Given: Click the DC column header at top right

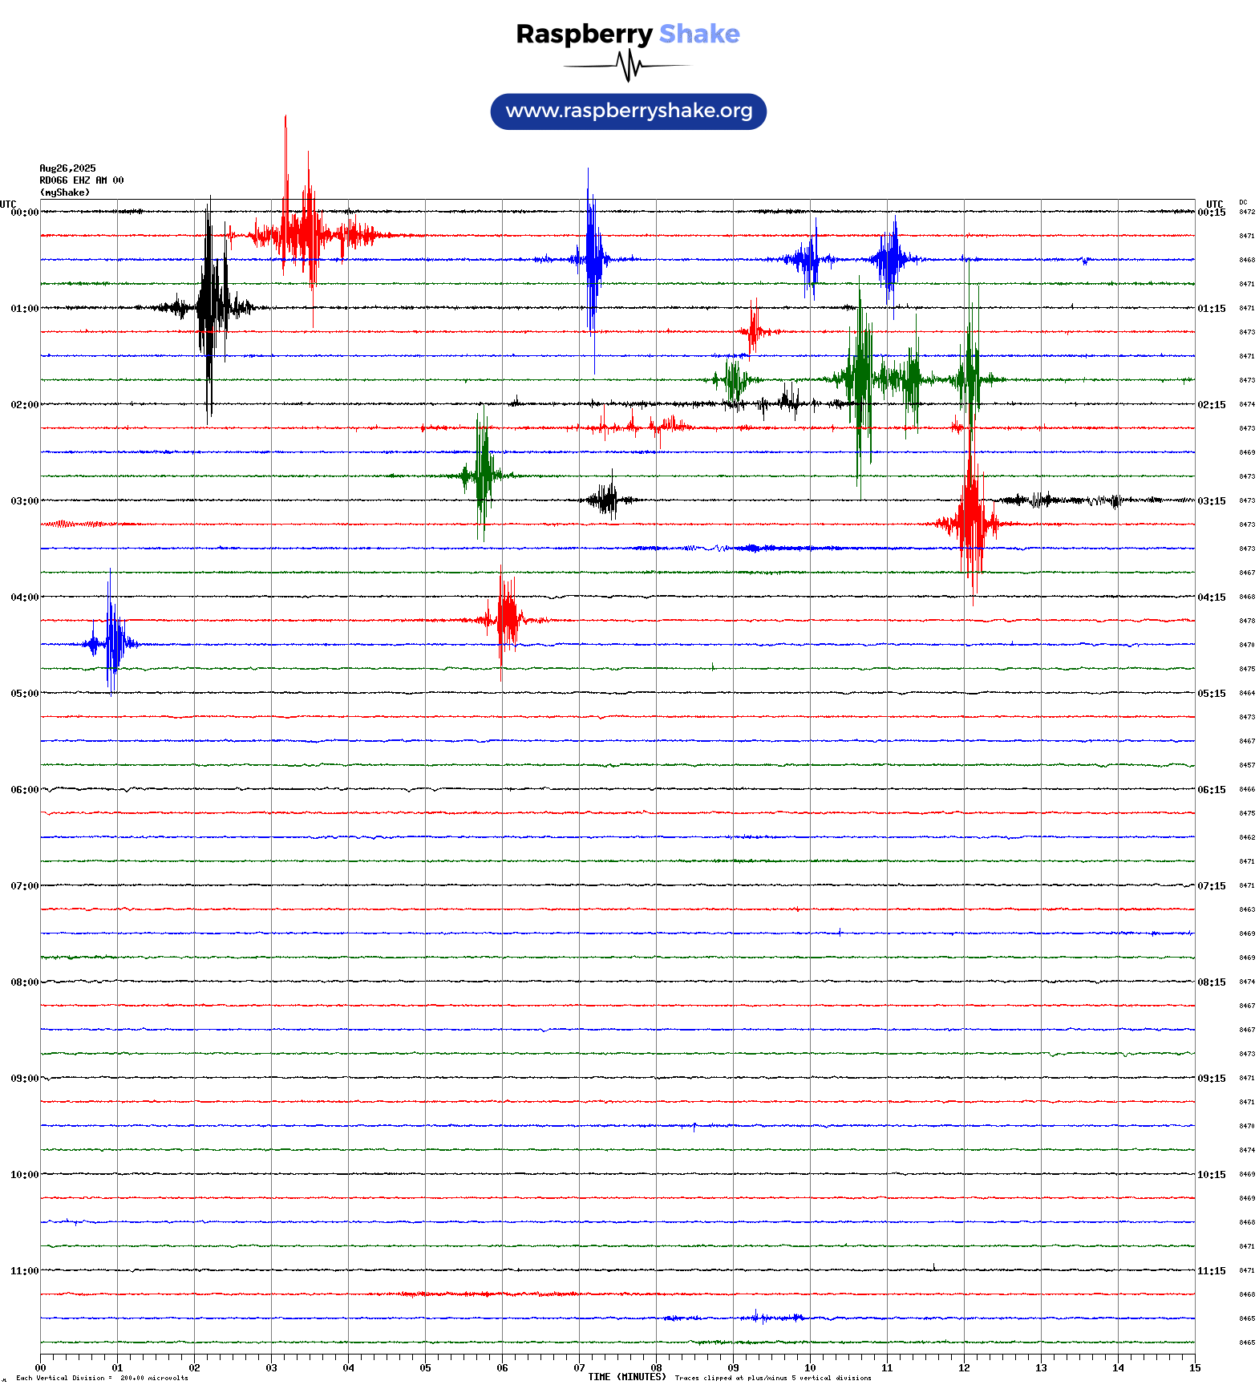Looking at the screenshot, I should (1243, 202).
